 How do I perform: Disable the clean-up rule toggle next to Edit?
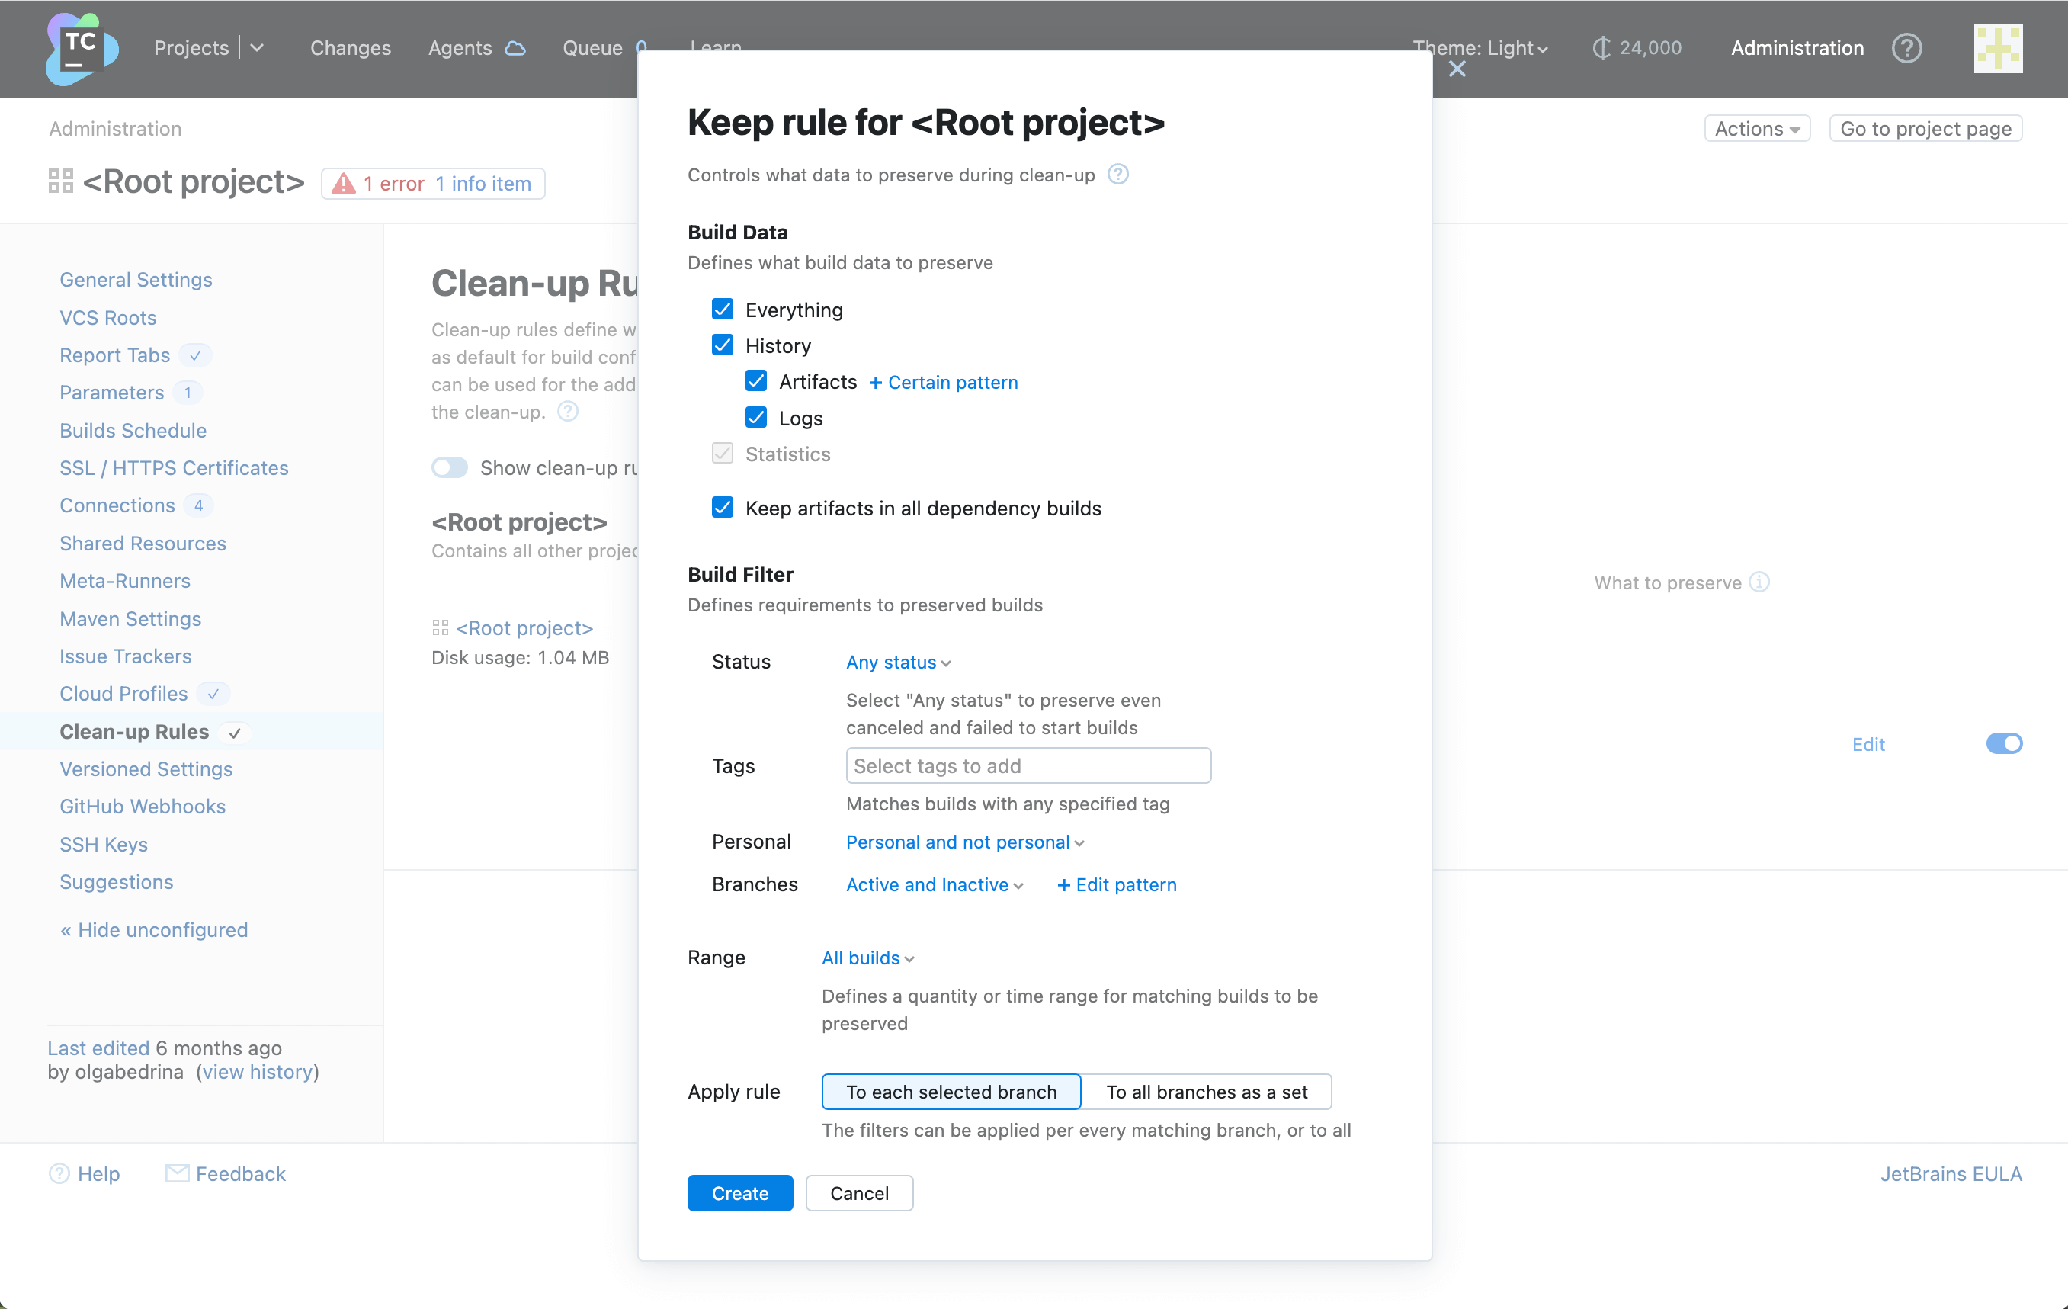click(2004, 744)
